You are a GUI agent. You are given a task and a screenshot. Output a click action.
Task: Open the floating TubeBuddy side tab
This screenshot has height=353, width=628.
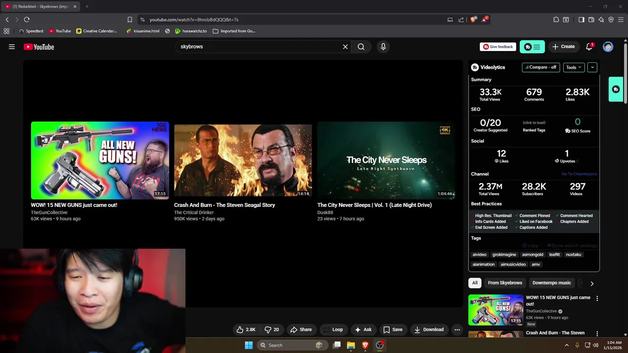pos(616,89)
